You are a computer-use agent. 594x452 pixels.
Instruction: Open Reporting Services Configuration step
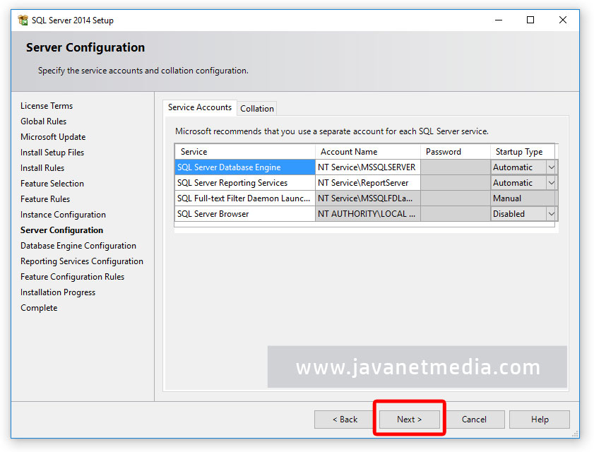pos(82,261)
